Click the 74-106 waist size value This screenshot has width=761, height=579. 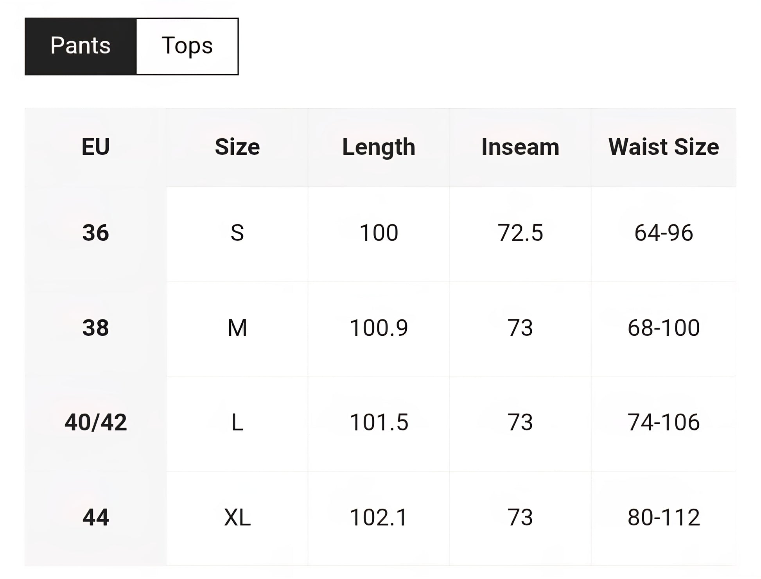(x=664, y=423)
